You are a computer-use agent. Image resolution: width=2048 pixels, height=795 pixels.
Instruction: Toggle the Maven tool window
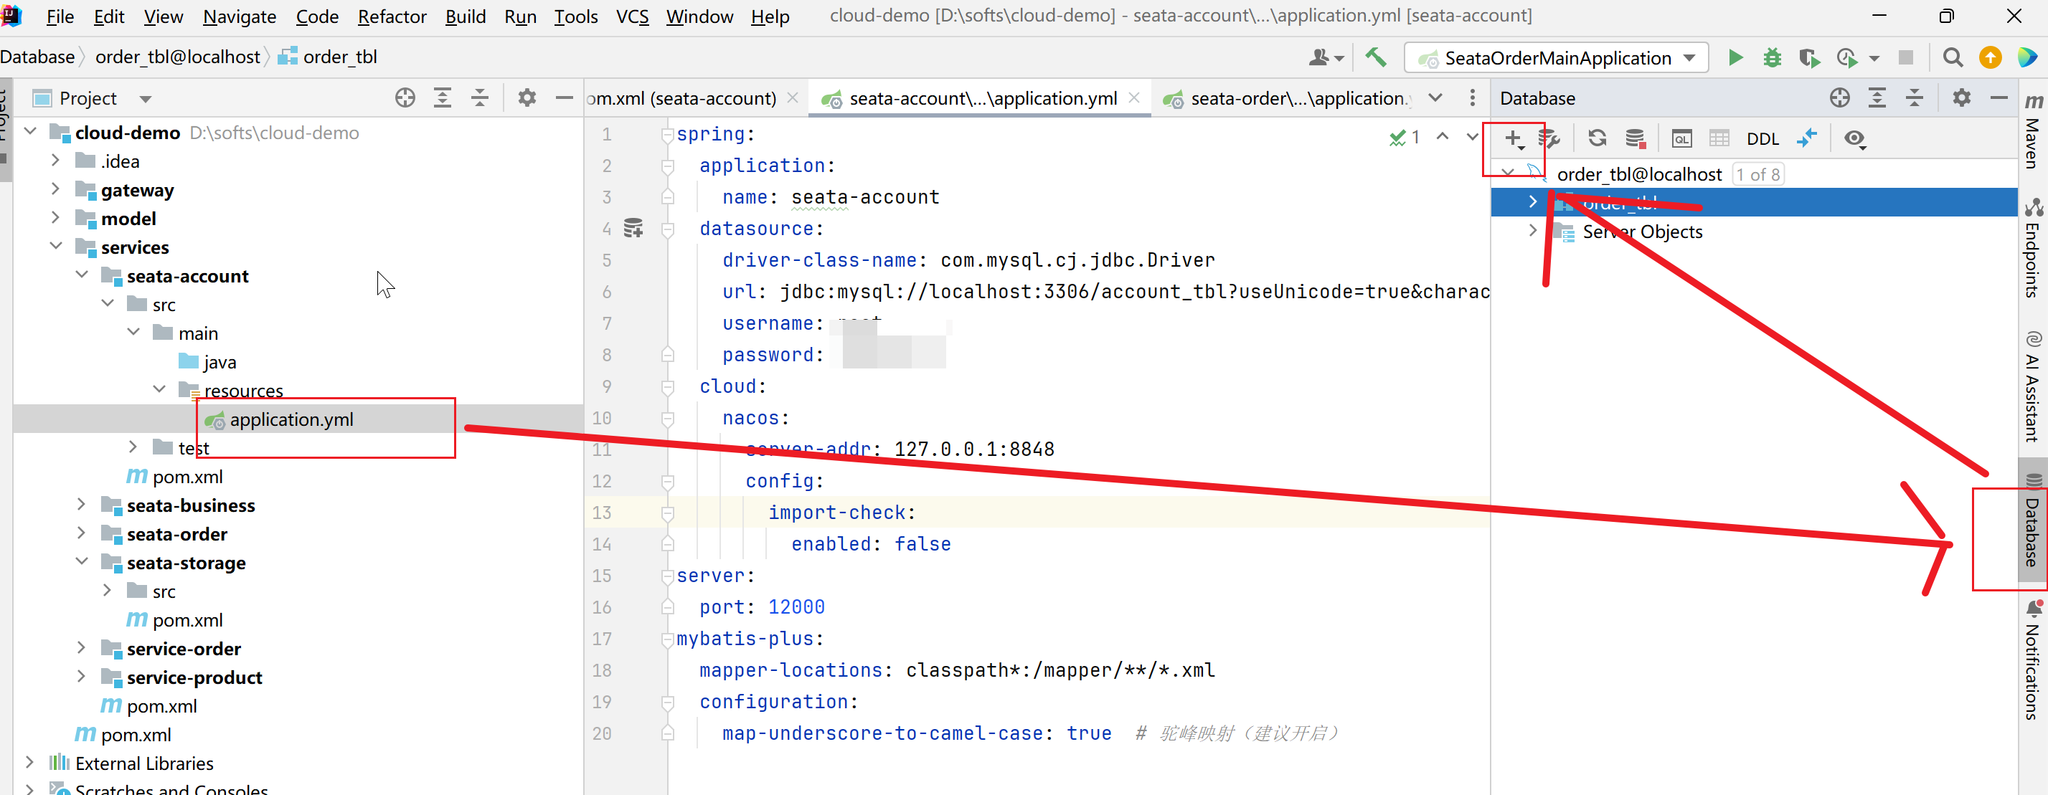(2034, 131)
